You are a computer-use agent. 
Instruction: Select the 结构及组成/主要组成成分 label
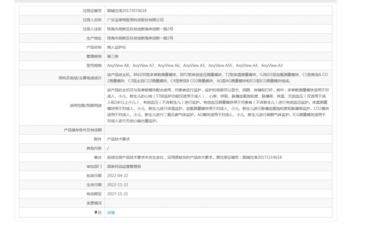coord(80,78)
